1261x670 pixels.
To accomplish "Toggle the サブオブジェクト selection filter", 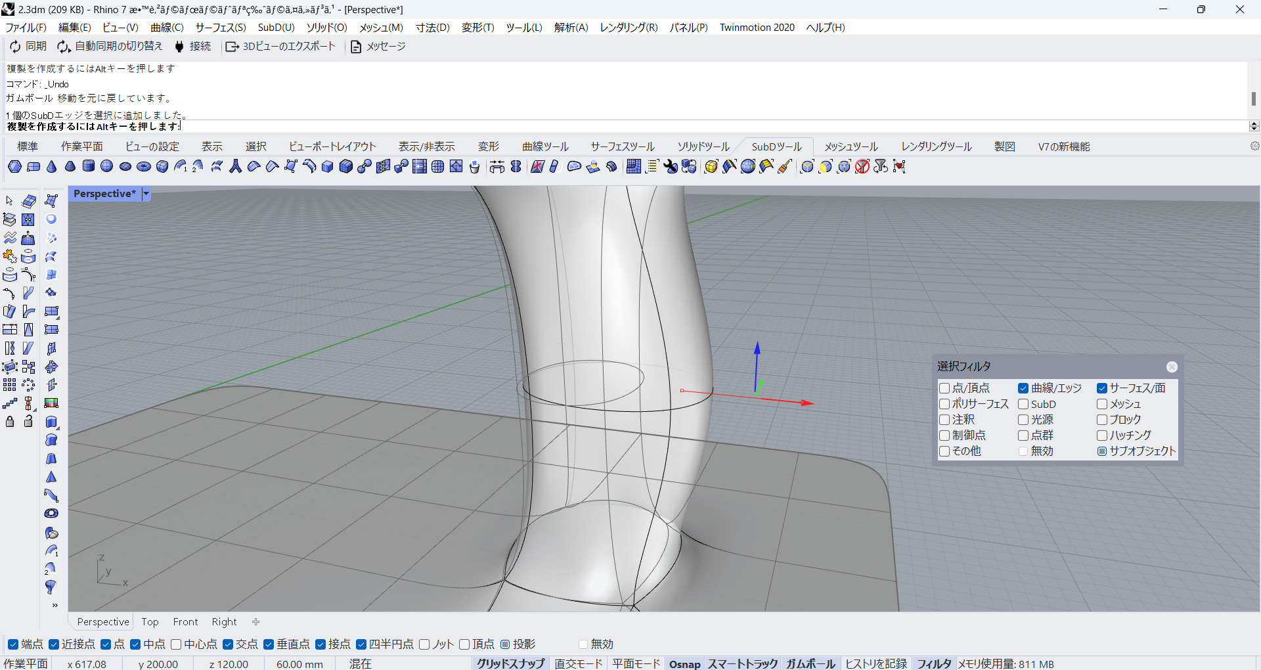I will [x=1102, y=451].
